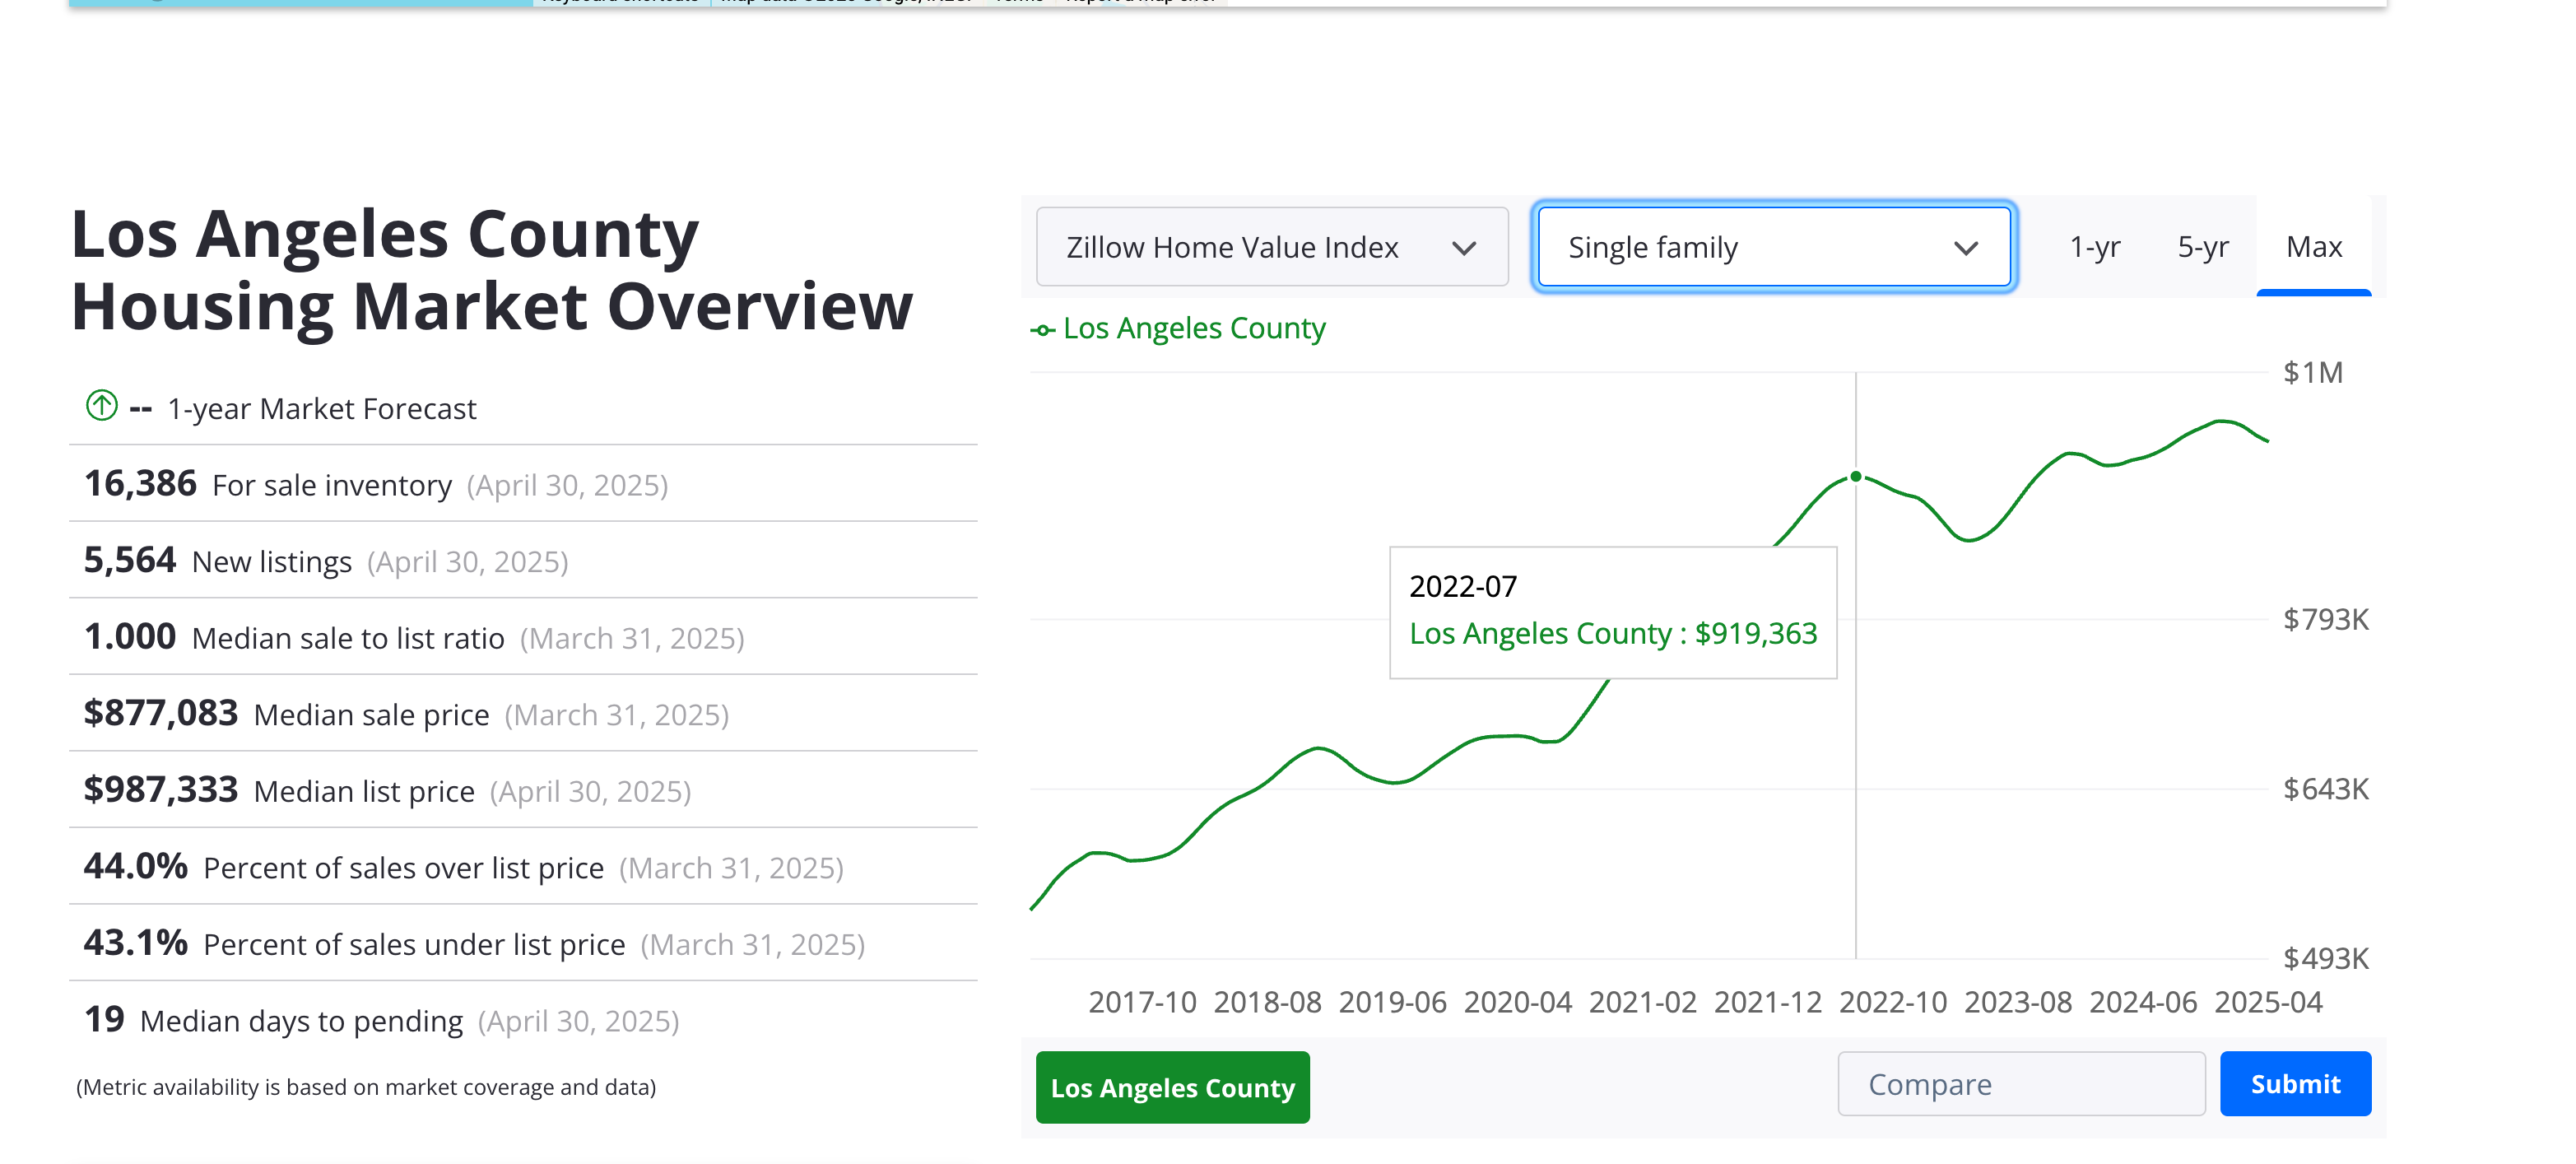Click the green Los Angeles County button
Image resolution: width=2576 pixels, height=1164 pixels.
(1172, 1087)
